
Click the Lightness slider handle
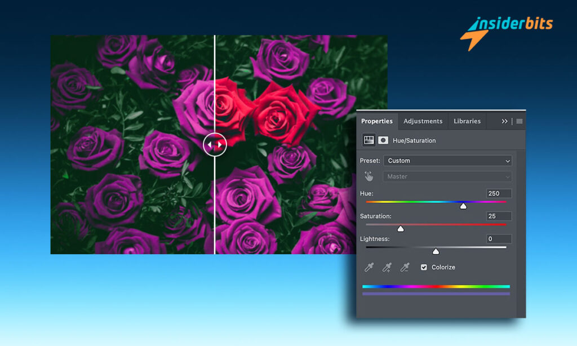[x=436, y=251]
